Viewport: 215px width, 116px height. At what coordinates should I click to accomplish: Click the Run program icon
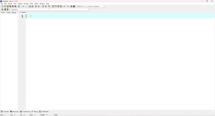click(56, 6)
